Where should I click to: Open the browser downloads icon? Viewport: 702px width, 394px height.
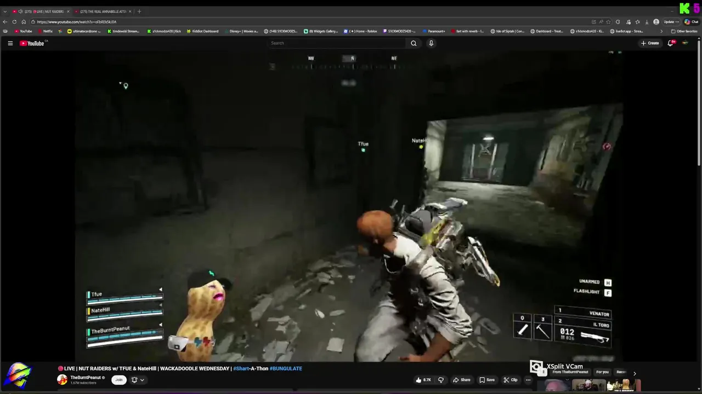point(647,22)
